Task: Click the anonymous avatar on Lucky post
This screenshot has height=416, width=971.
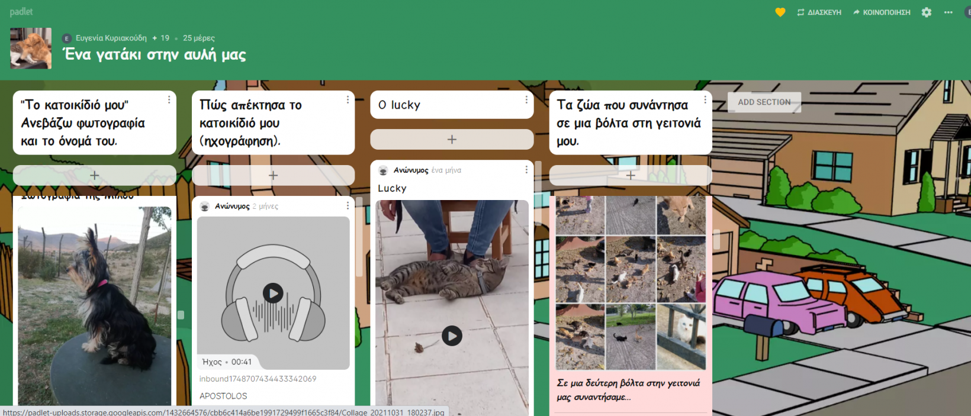Action: 383,170
